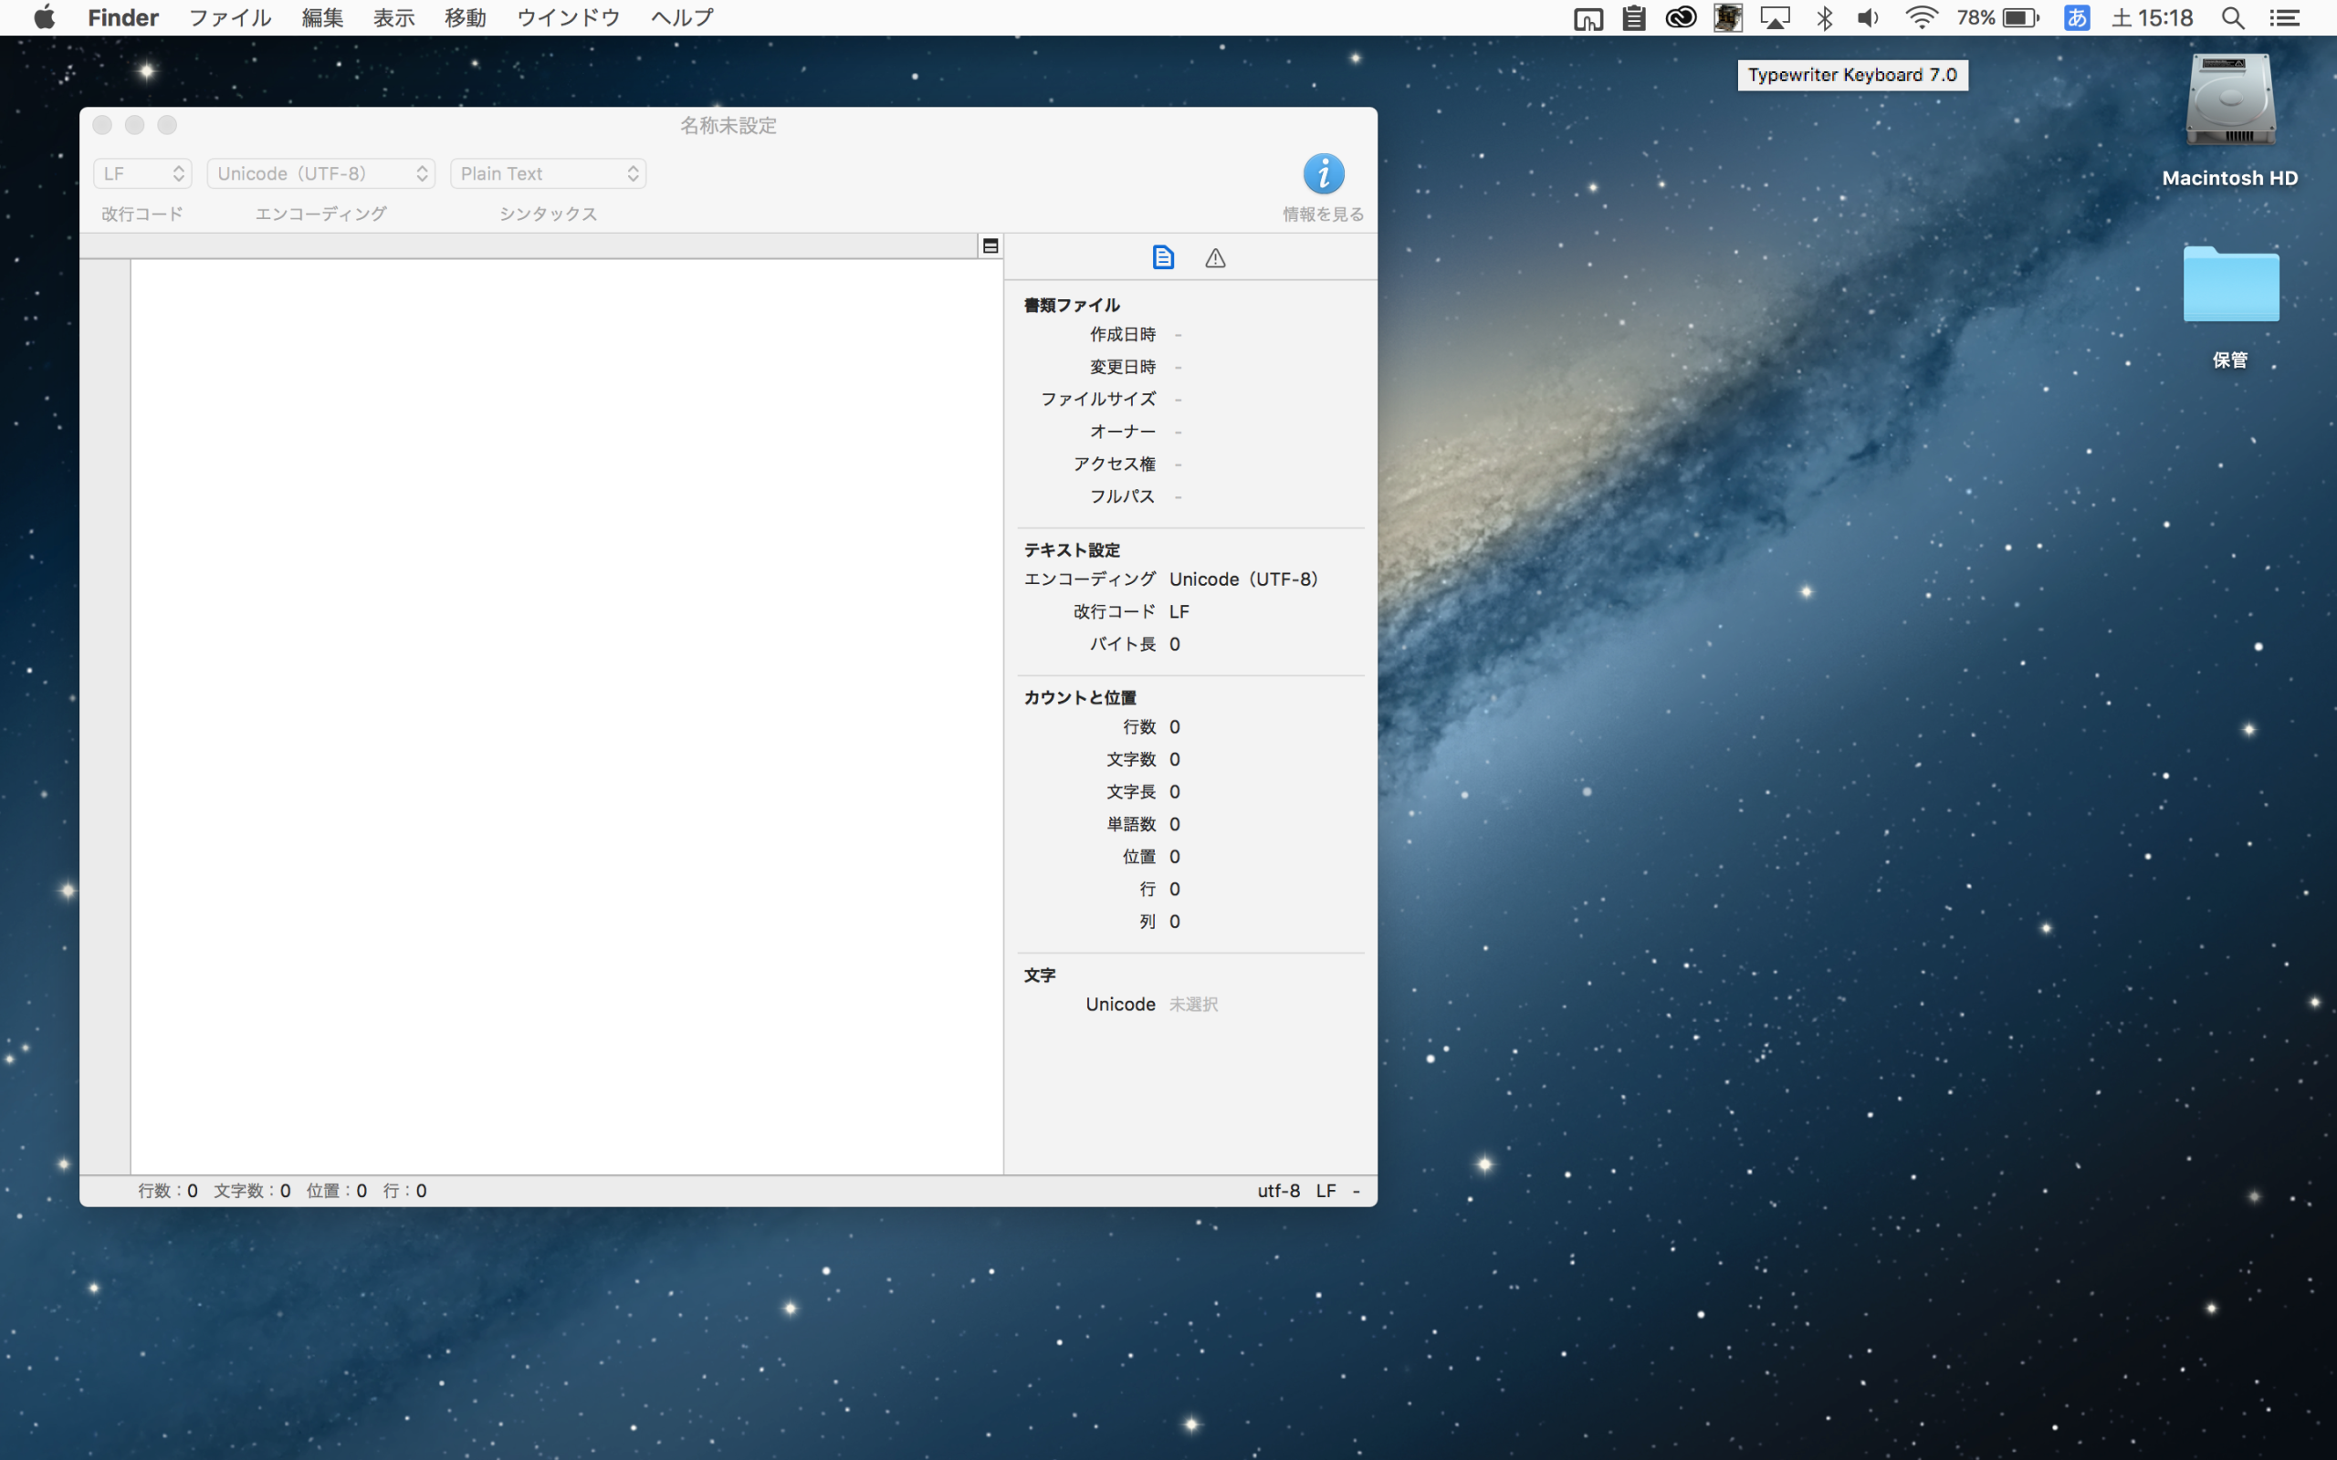2337x1460 pixels.
Task: Open the ファイル menu
Action: click(229, 18)
